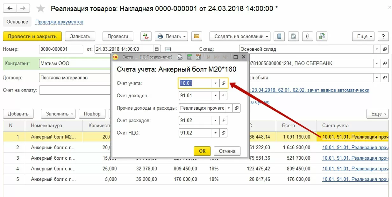Open the Создать на основании dropdown
The width and height of the screenshot is (392, 197).
(240, 36)
